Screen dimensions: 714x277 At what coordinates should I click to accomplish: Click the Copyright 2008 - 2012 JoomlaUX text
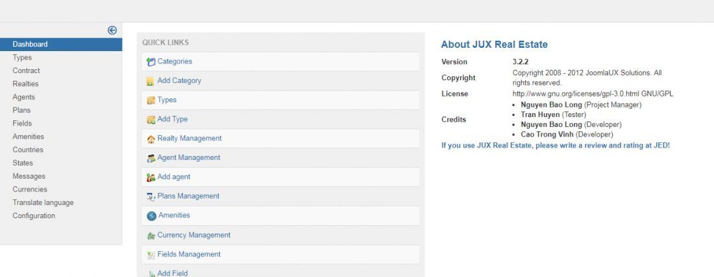click(x=587, y=78)
